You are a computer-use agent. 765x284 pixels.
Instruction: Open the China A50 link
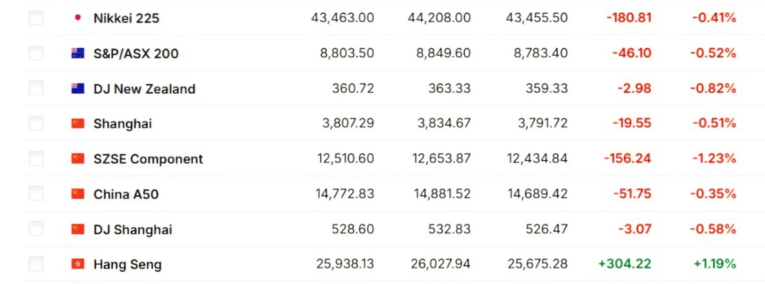click(126, 194)
